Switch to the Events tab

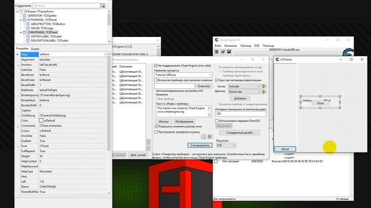pos(35,49)
